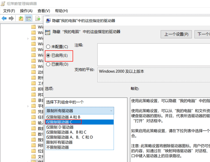Click the folder icon beside 录 tree item
Viewport: 210px width, 162px height.
click(x=34, y=100)
